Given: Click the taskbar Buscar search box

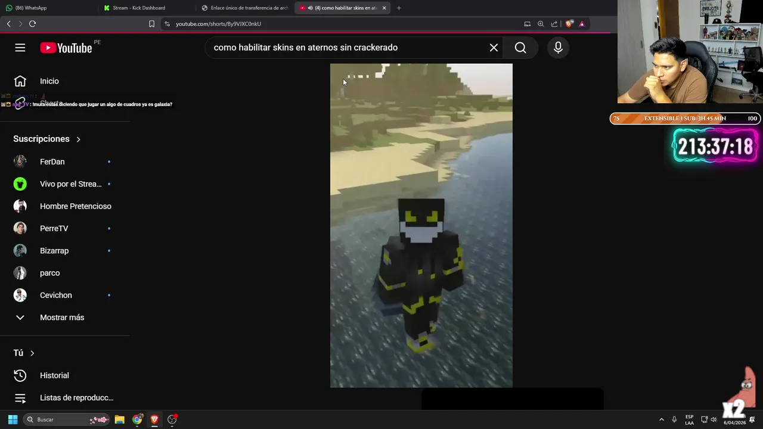Looking at the screenshot, I should click(66, 419).
